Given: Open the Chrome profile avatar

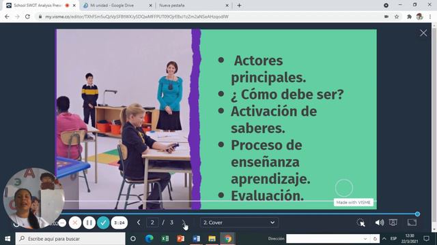Looking at the screenshot, I should (419, 16).
